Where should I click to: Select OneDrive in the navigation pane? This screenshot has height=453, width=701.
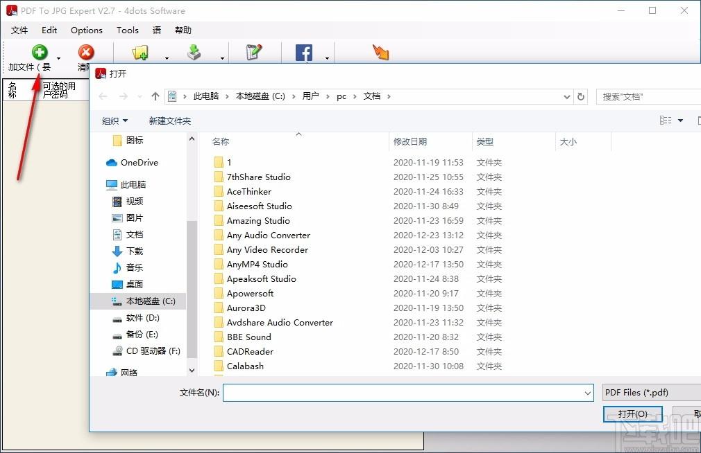133,163
